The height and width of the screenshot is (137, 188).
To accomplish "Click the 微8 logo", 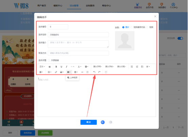I will 21,6.
